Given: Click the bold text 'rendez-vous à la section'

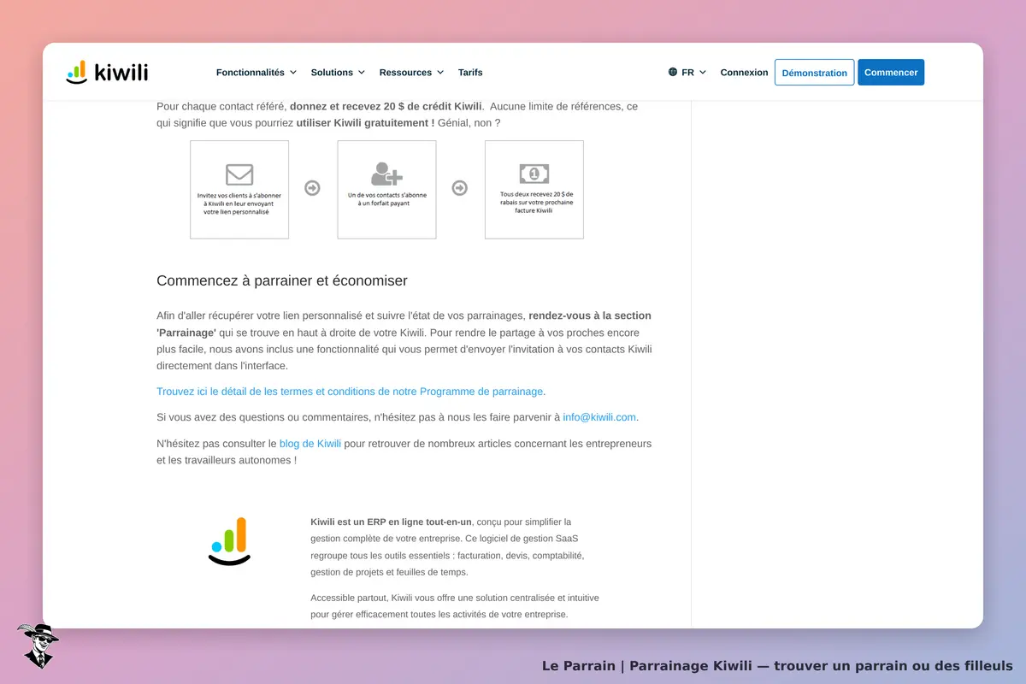Looking at the screenshot, I should click(590, 315).
